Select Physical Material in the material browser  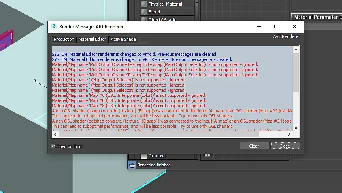click(x=165, y=4)
